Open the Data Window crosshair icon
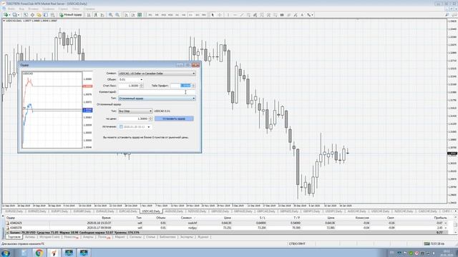Image resolution: width=458 pixels, height=257 pixels. pos(32,15)
